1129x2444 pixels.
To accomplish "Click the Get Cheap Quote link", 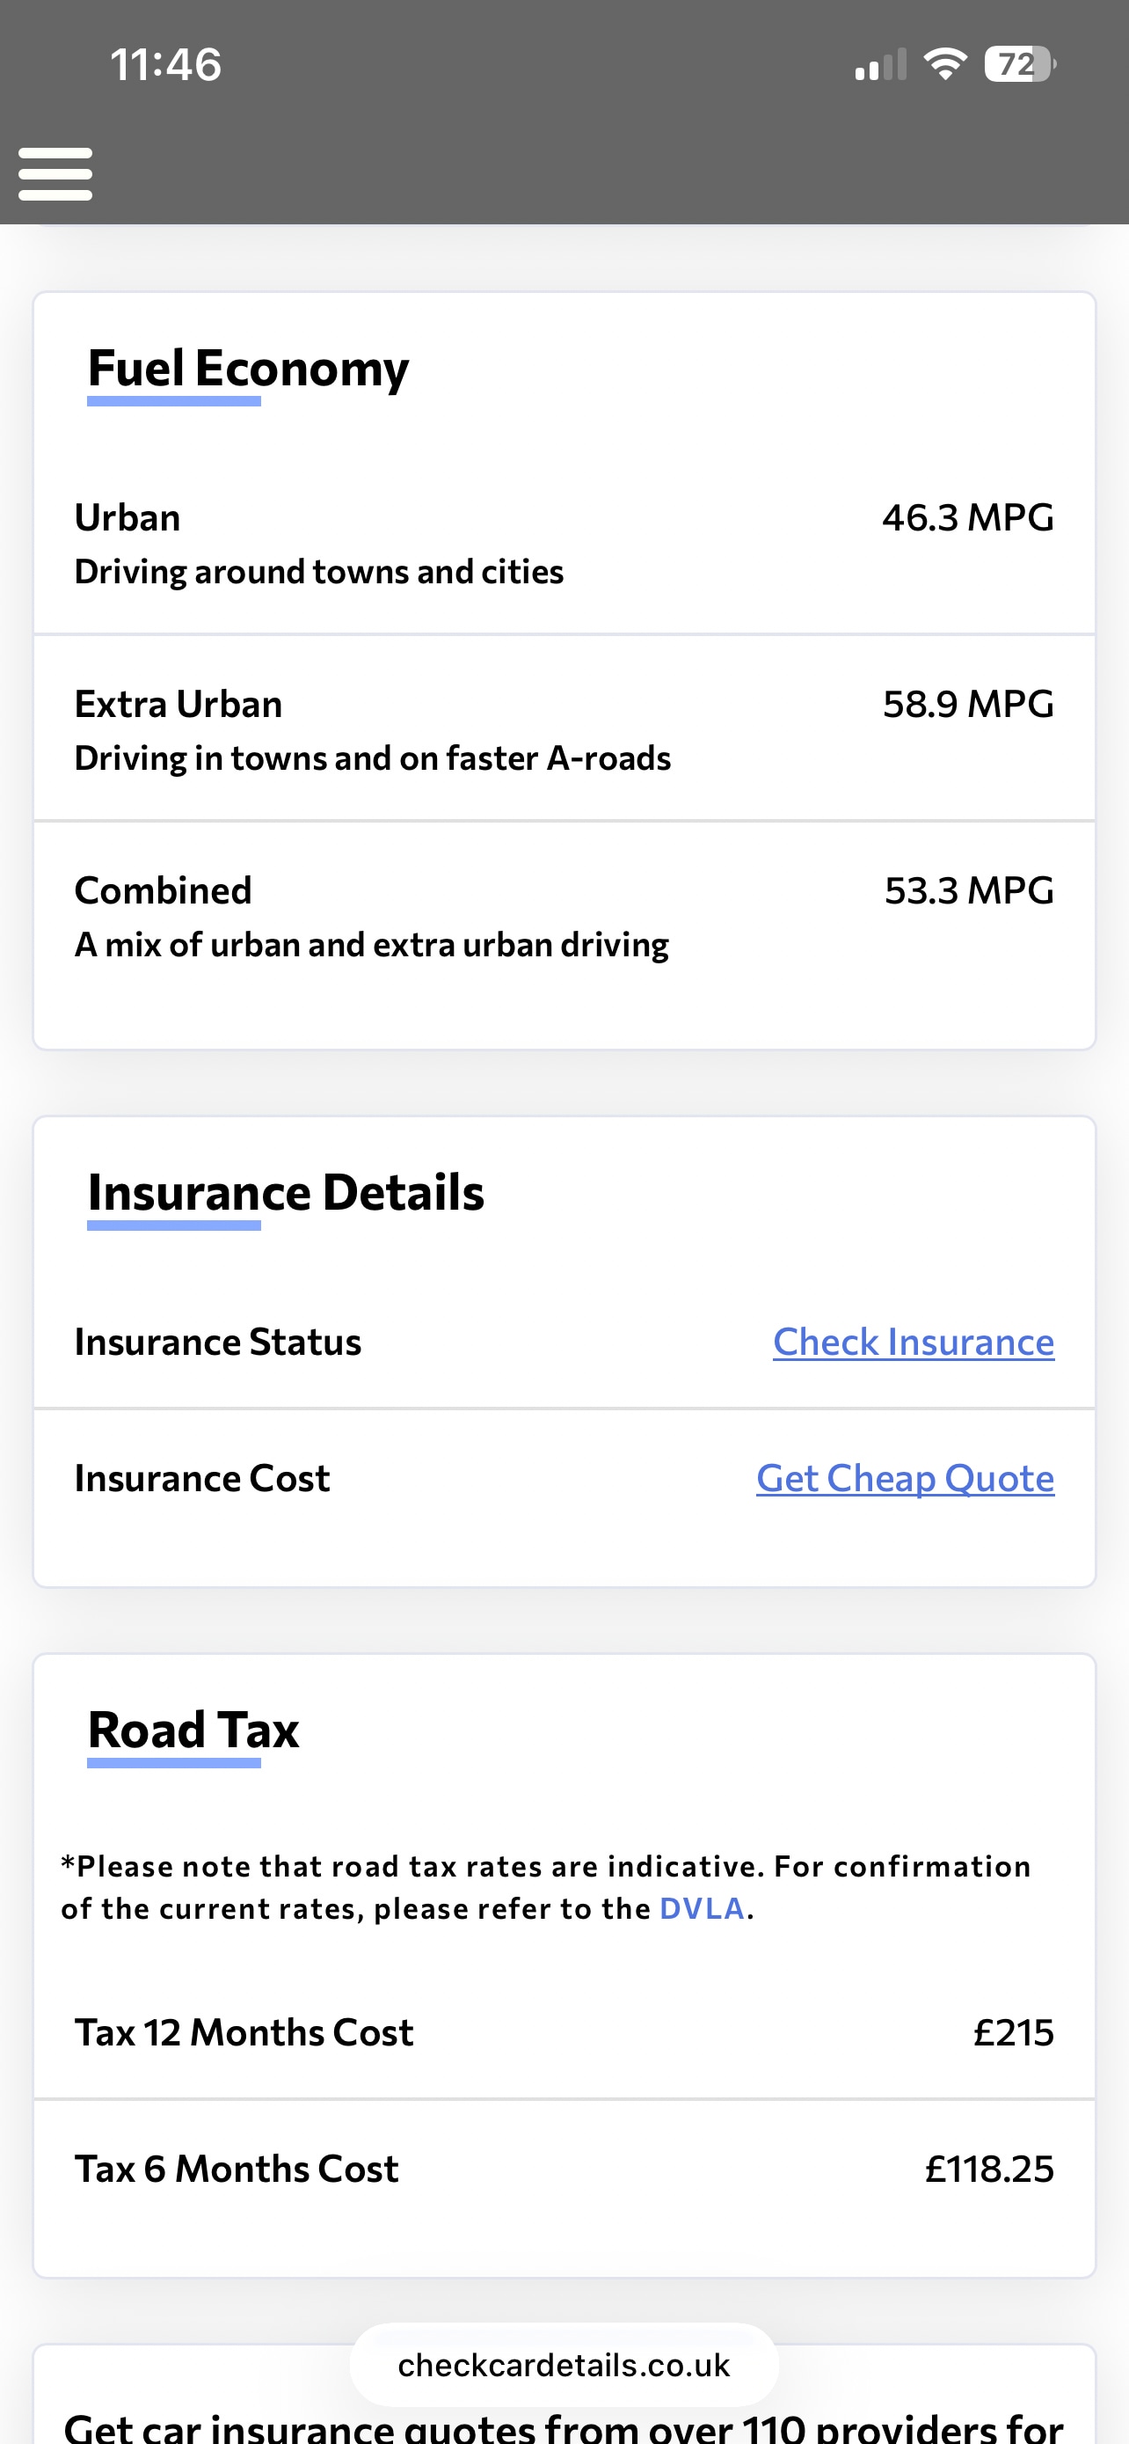I will coord(904,1478).
